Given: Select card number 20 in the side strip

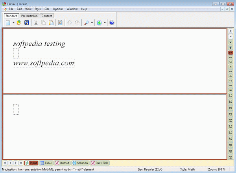Looking at the screenshot, I should click(x=230, y=157).
